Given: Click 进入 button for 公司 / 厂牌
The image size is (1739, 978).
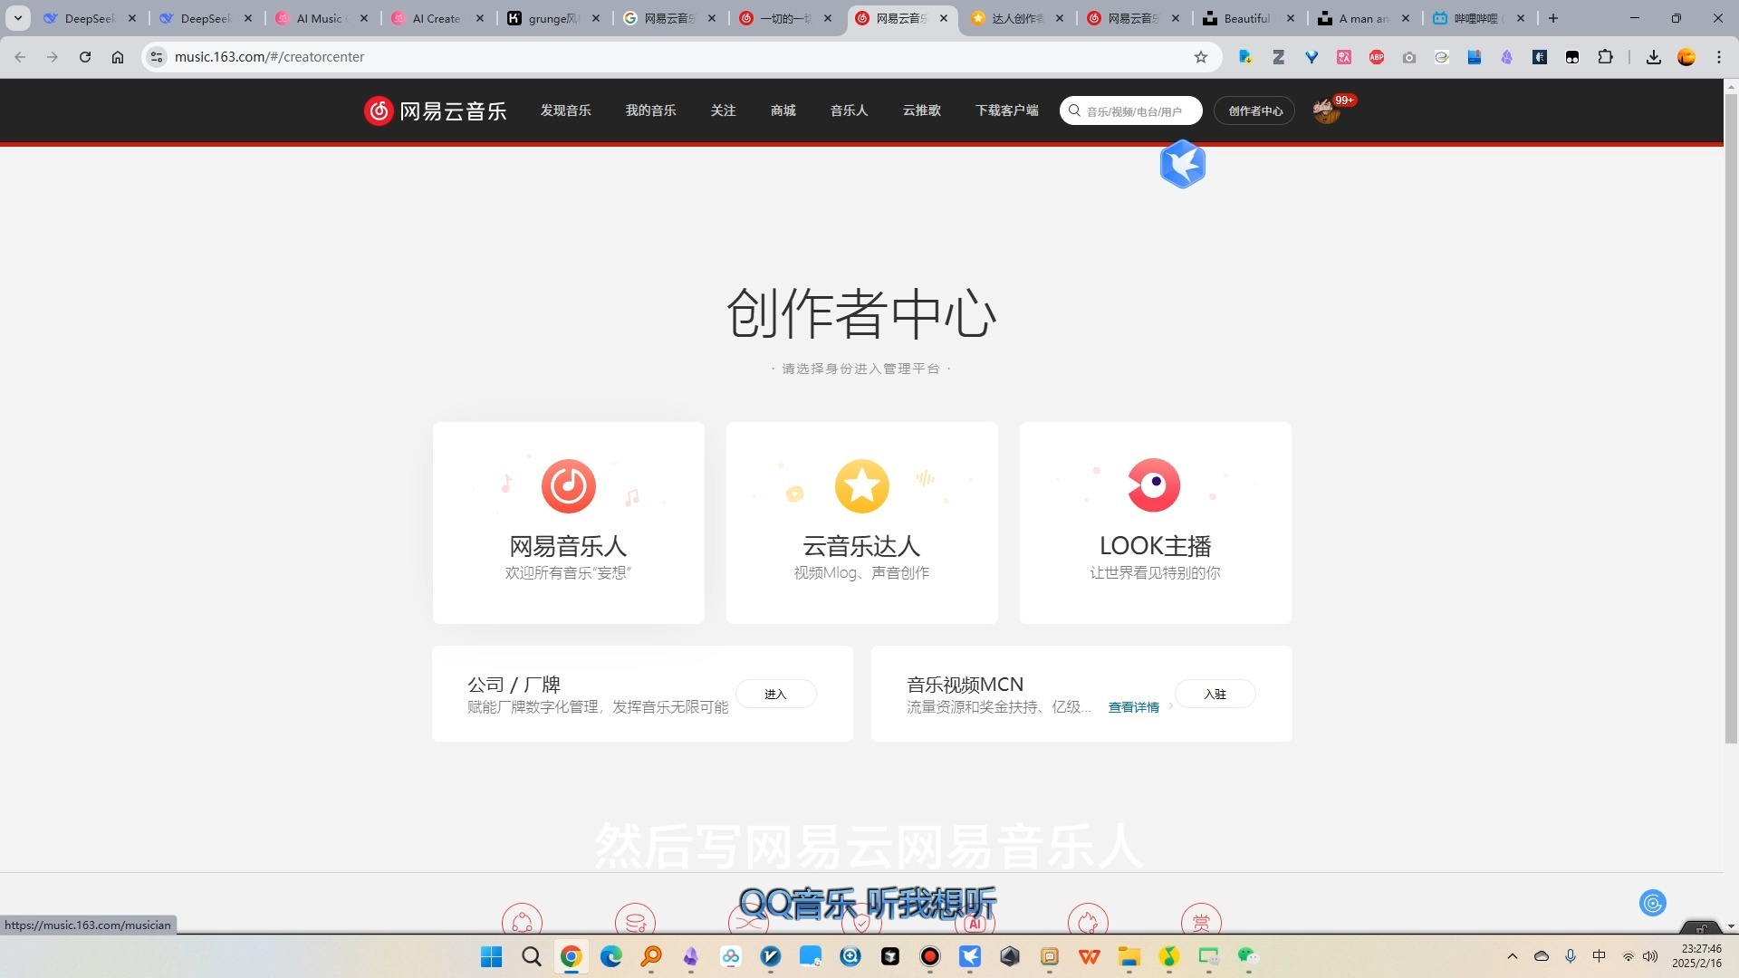Looking at the screenshot, I should pyautogui.click(x=775, y=694).
